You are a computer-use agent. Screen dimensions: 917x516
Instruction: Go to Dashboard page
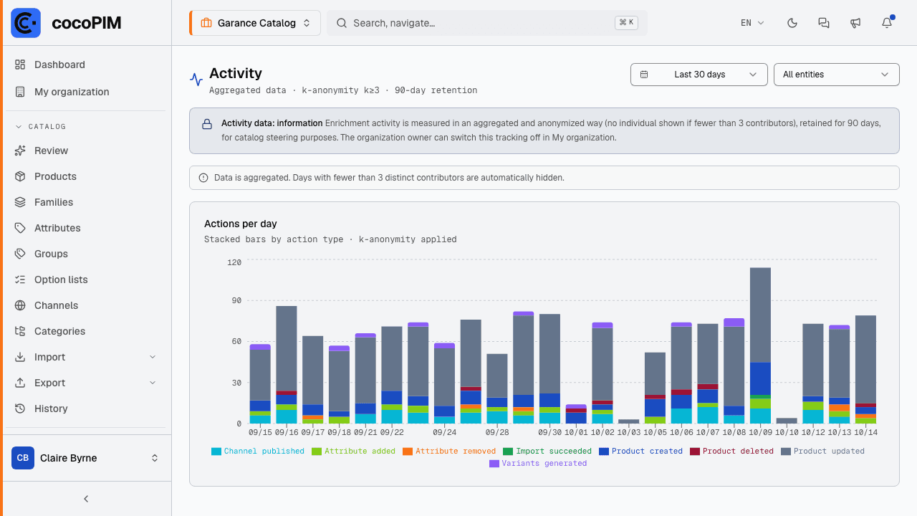pyautogui.click(x=86, y=64)
